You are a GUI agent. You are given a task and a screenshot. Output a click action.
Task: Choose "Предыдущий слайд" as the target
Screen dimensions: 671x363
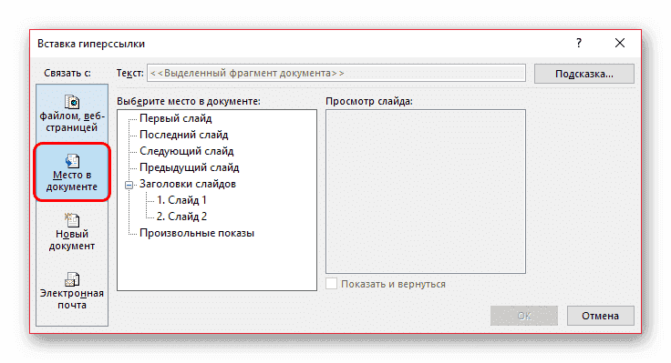click(189, 167)
